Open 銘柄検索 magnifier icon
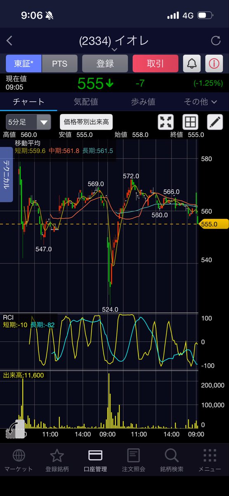This screenshot has width=229, height=496. pos(172,455)
